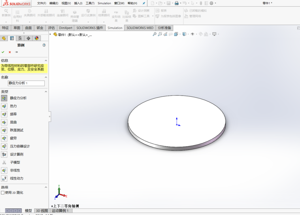Switch to the 分析准备 ribbon tab

(x=164, y=28)
